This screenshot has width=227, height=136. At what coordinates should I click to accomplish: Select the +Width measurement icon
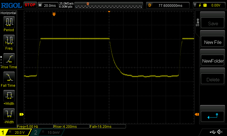(x=9, y=96)
